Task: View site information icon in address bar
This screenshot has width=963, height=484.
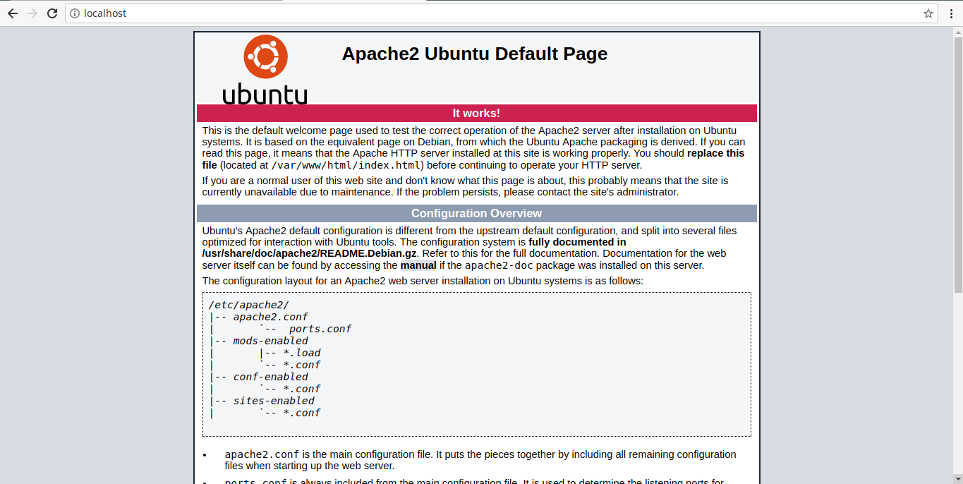Action: point(75,13)
